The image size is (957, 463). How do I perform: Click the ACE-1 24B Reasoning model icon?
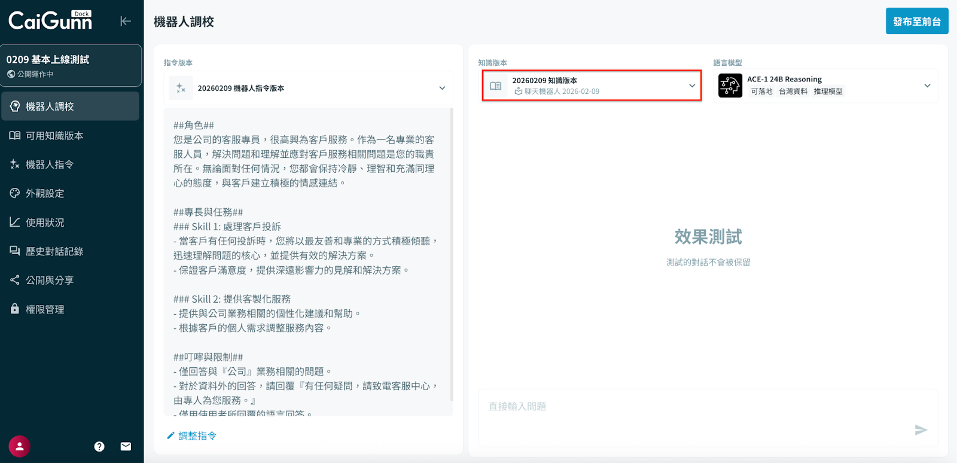click(730, 86)
